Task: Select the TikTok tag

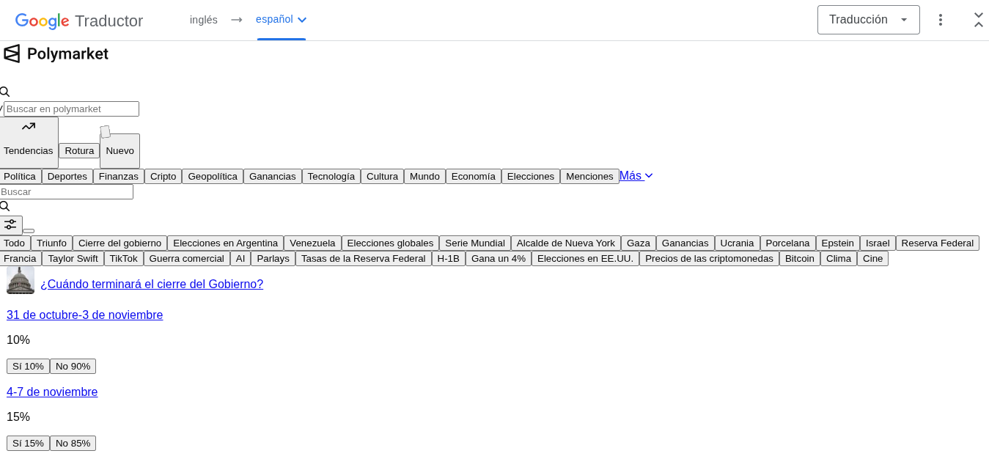Action: pos(124,258)
